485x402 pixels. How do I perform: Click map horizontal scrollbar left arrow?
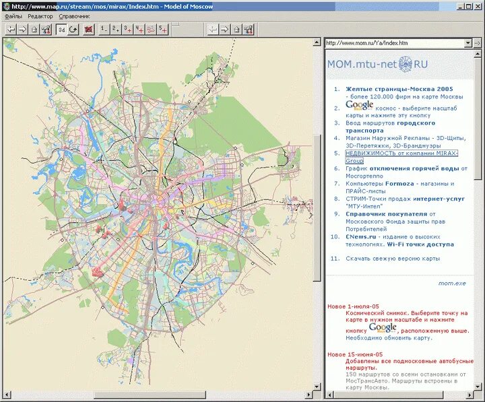click(7, 395)
